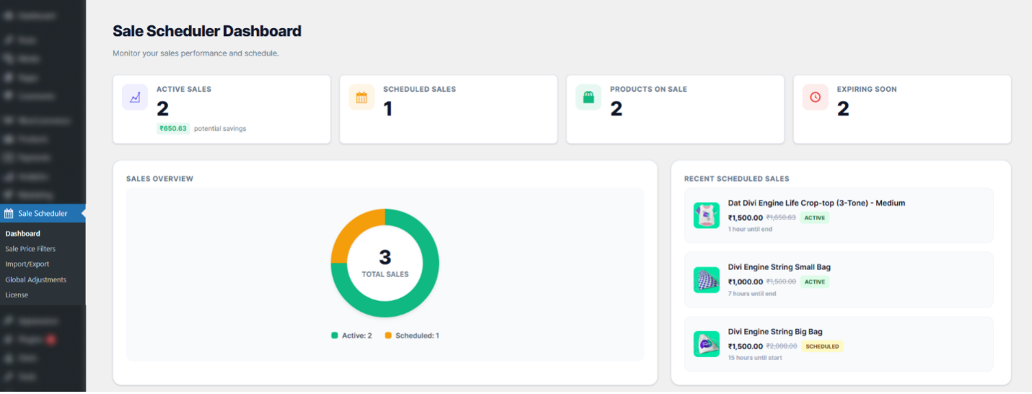Click the '3 Total Sales' donut center
This screenshot has height=394, width=1032.
coord(385,263)
